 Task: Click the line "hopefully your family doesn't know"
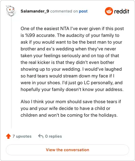coord(72,89)
